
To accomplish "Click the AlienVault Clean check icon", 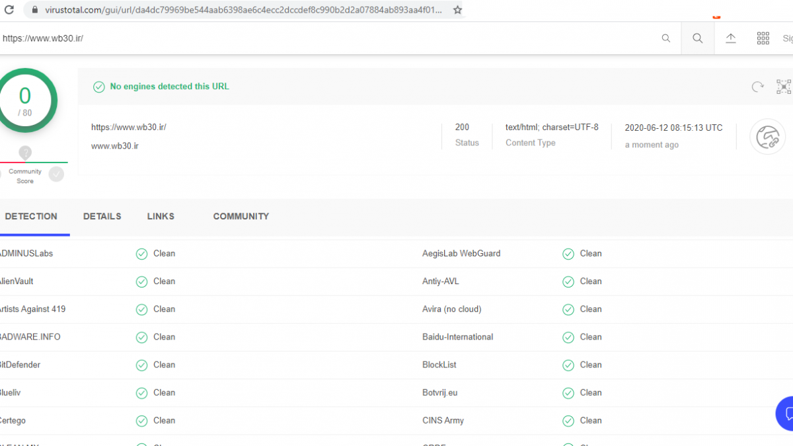I will click(141, 281).
